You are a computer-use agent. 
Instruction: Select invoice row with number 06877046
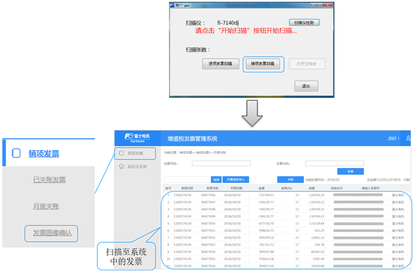click(210, 195)
